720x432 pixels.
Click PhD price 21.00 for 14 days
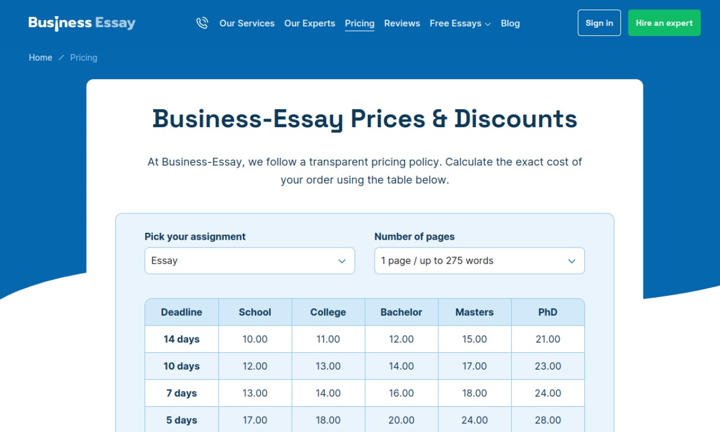click(x=548, y=339)
